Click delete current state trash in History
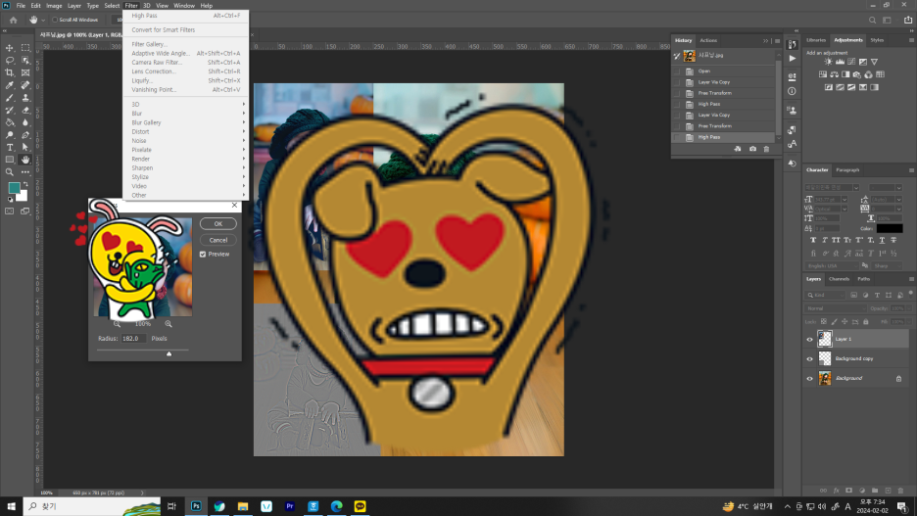917x516 pixels. pos(767,149)
